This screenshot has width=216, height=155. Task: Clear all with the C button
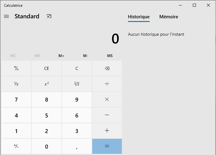pyautogui.click(x=77, y=68)
